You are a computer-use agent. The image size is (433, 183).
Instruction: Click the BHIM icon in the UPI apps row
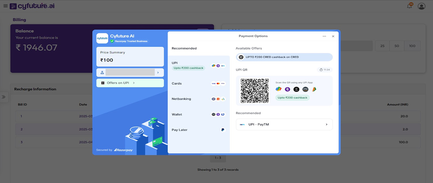314,89
